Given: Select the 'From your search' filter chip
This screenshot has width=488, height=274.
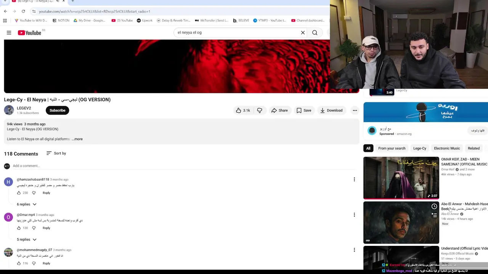Looking at the screenshot, I should tap(392, 148).
